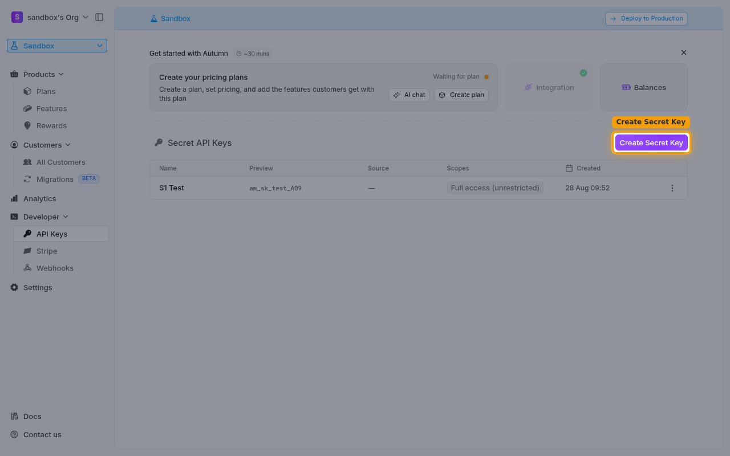Image resolution: width=730 pixels, height=456 pixels.
Task: Click the purple Create Secret Key button
Action: pos(651,143)
